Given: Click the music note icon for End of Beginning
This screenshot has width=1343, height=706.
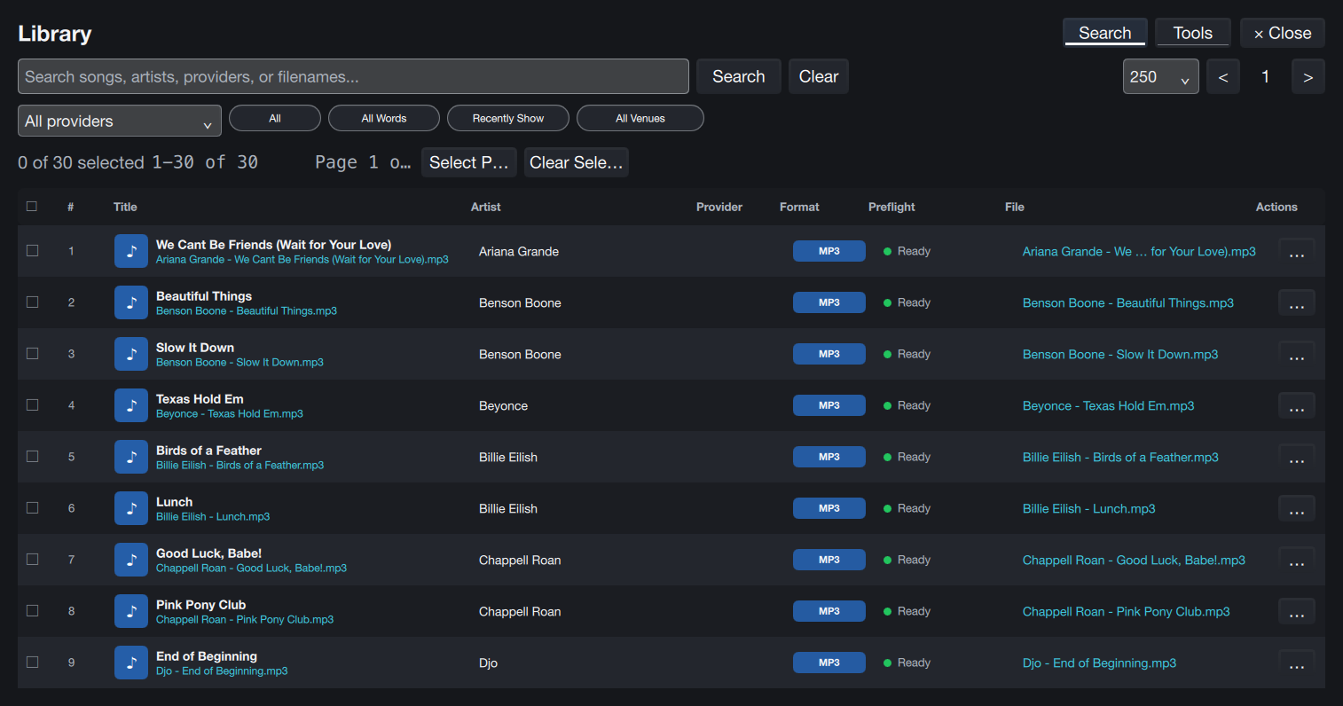Looking at the screenshot, I should point(131,663).
